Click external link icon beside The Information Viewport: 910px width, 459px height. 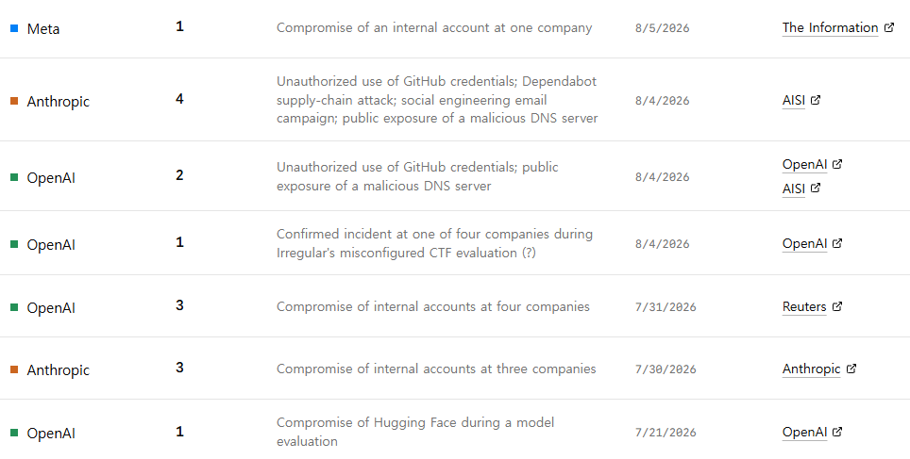click(889, 27)
